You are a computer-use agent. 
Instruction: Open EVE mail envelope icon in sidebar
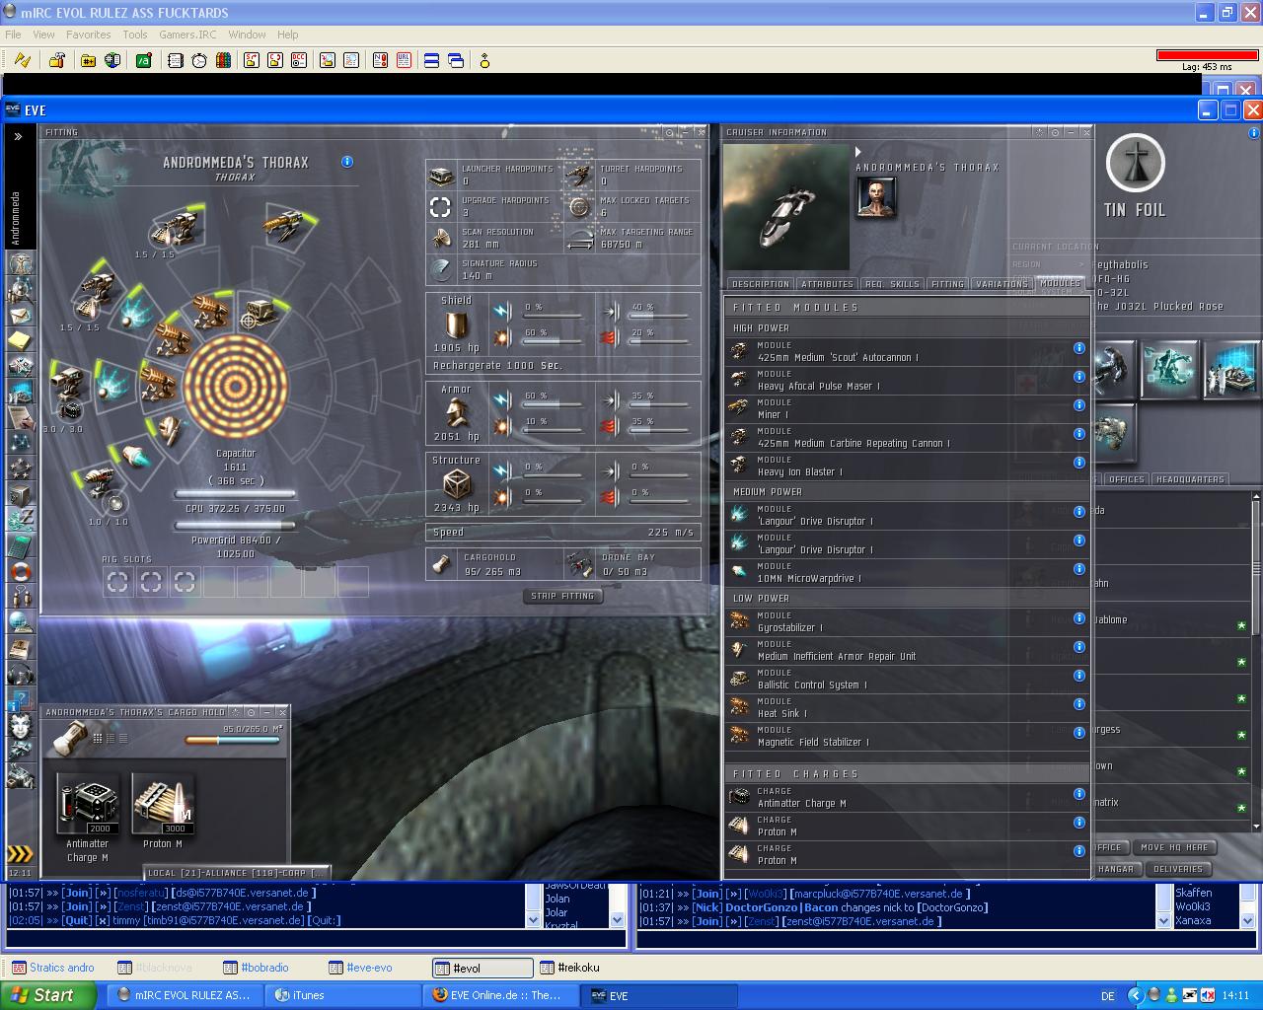tap(20, 315)
